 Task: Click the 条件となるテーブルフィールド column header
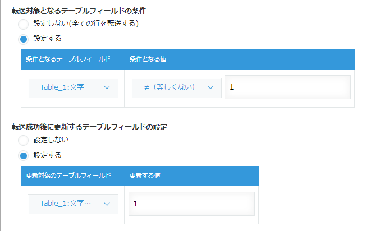tap(68, 59)
